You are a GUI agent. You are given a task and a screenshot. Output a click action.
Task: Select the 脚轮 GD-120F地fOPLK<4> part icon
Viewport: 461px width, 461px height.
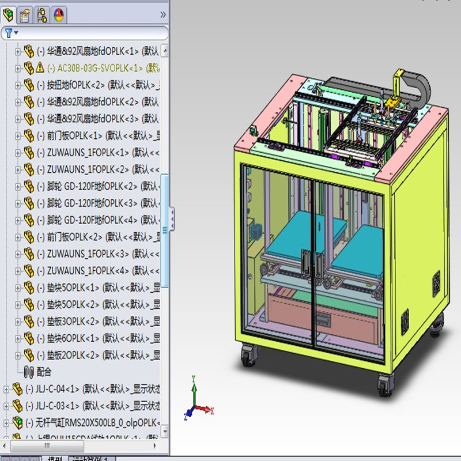tap(29, 220)
